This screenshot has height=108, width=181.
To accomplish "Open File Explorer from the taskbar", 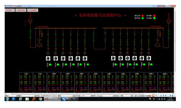I will coord(27,99).
